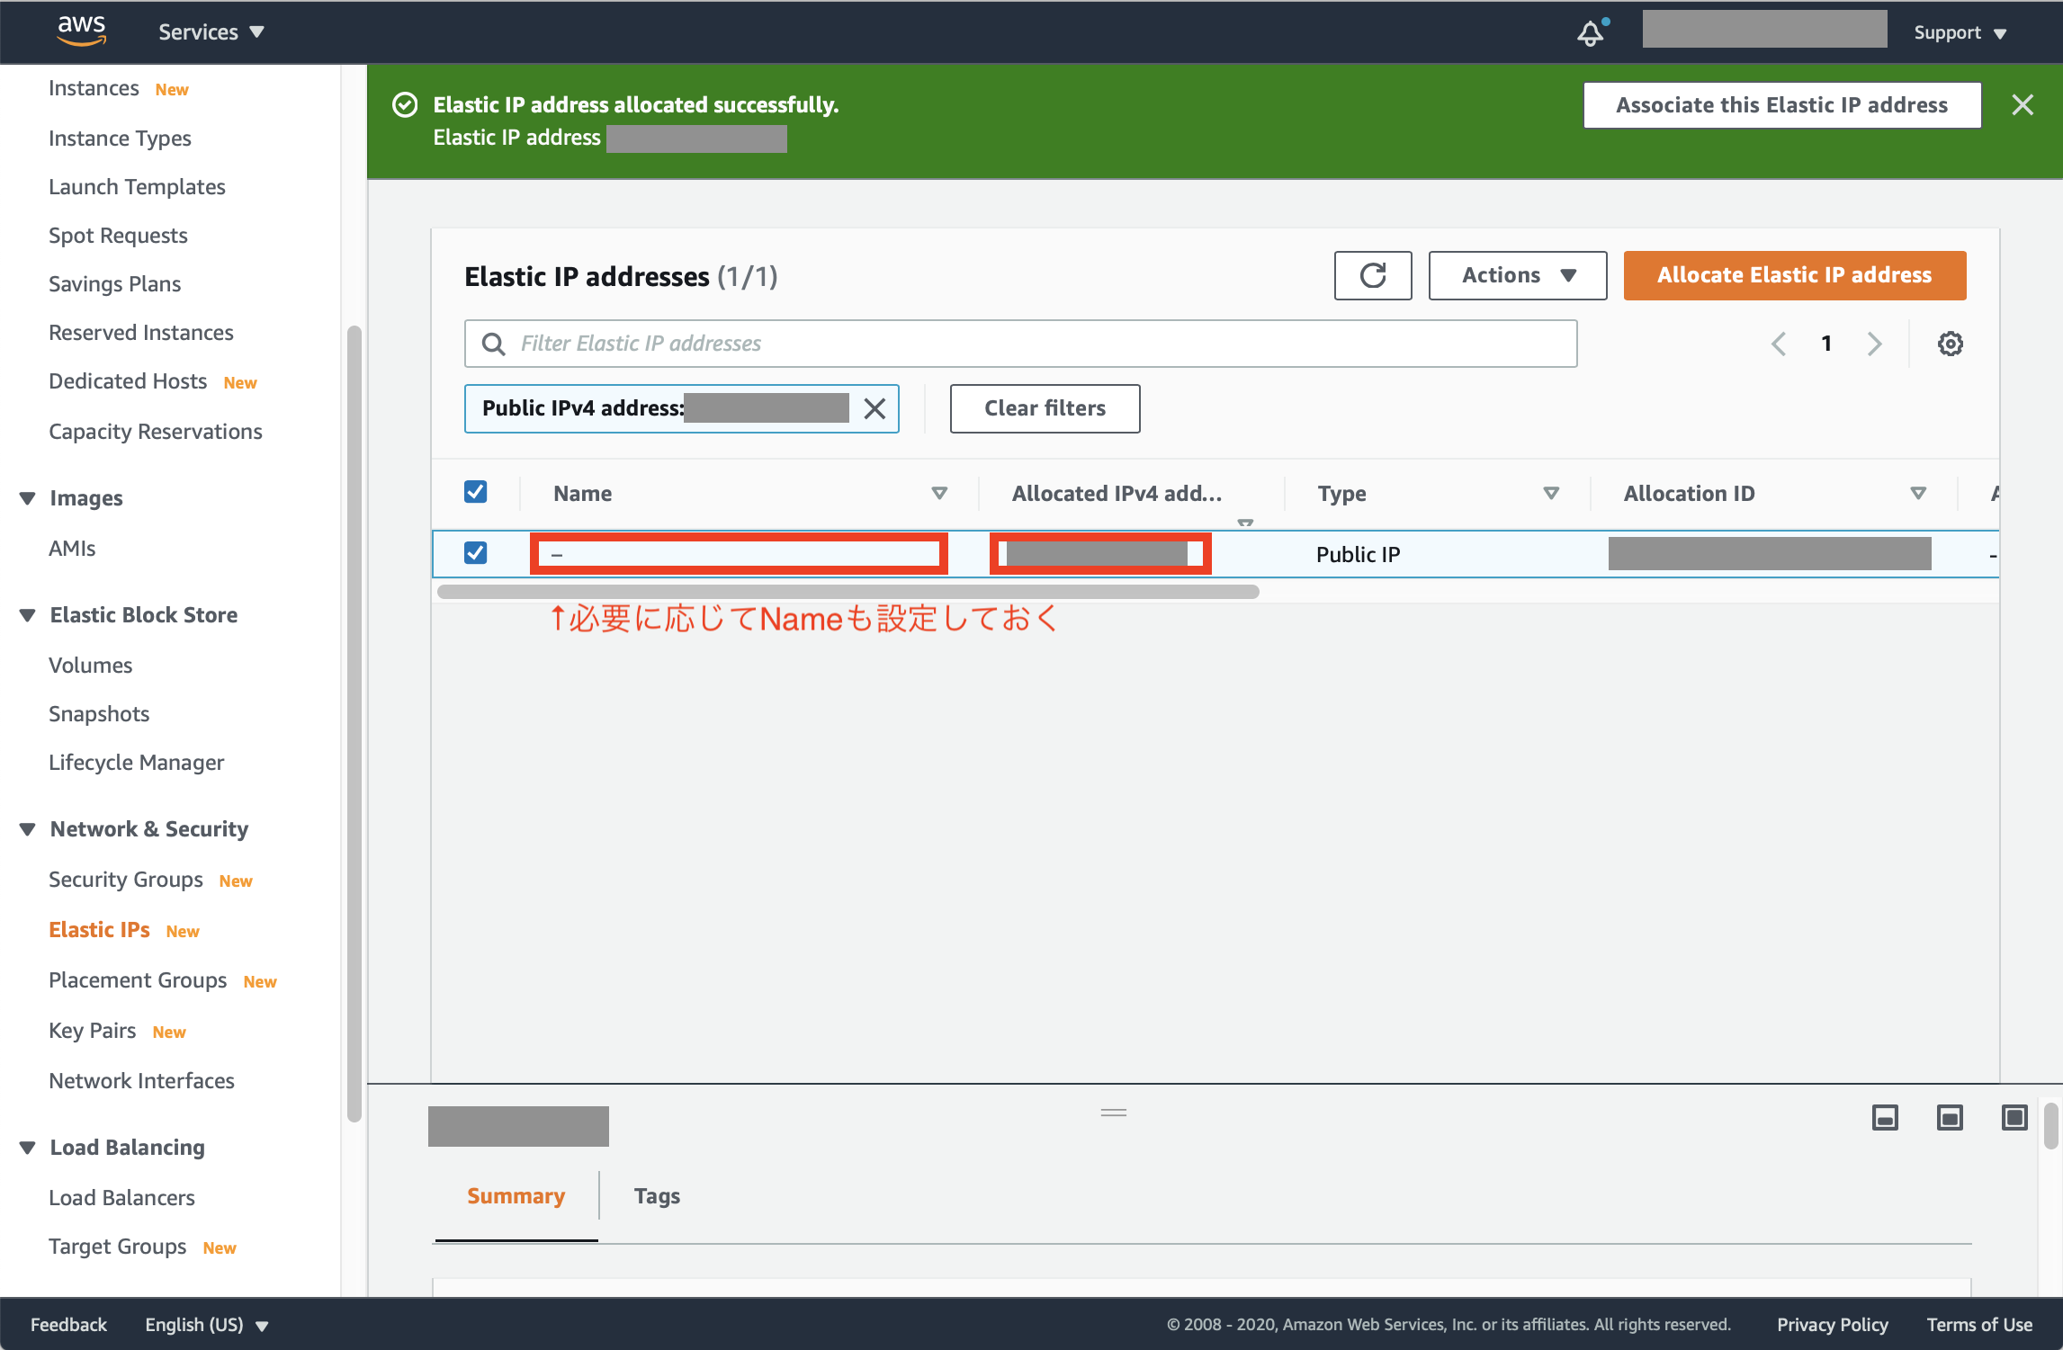Open Snapshots in the sidebar
The height and width of the screenshot is (1350, 2063).
[x=99, y=714]
